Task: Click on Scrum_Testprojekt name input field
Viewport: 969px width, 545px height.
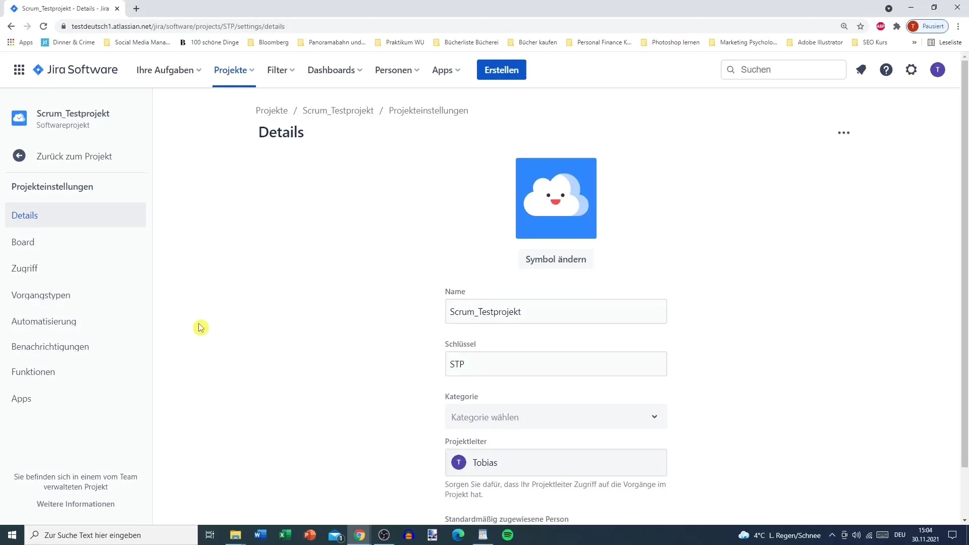Action: [556, 311]
